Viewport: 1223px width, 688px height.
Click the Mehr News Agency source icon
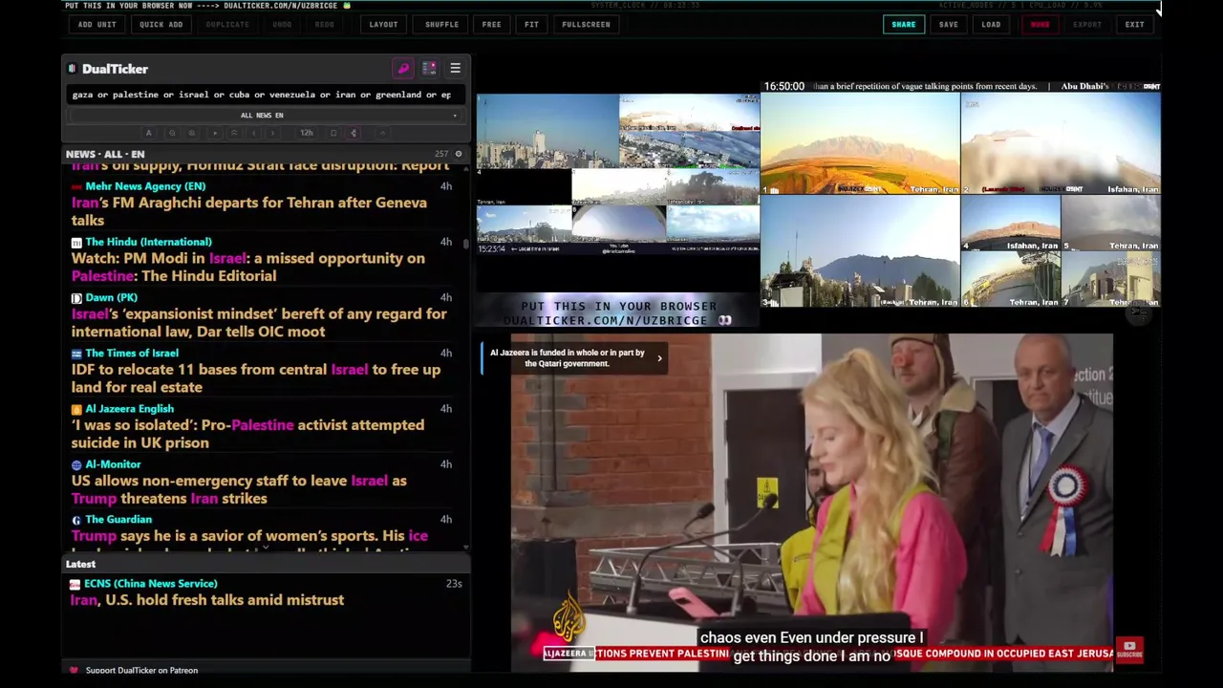click(76, 186)
